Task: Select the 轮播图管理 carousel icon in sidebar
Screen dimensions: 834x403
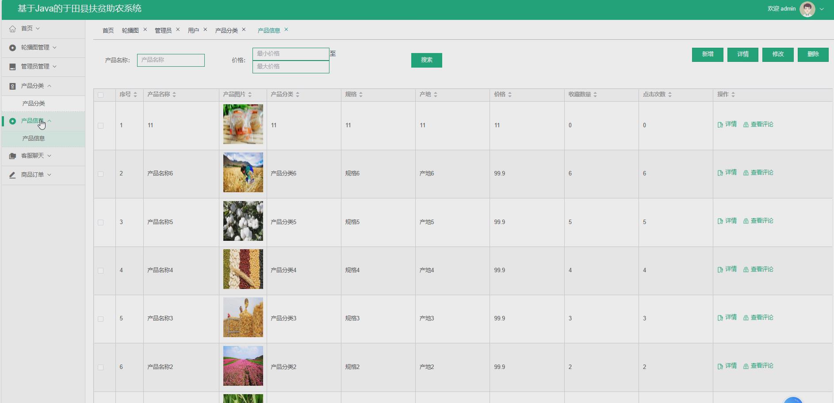Action: pos(12,47)
